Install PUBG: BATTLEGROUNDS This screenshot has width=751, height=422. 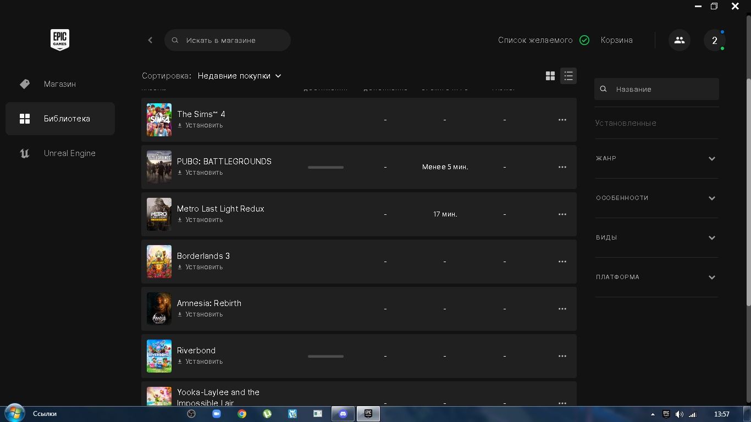200,173
